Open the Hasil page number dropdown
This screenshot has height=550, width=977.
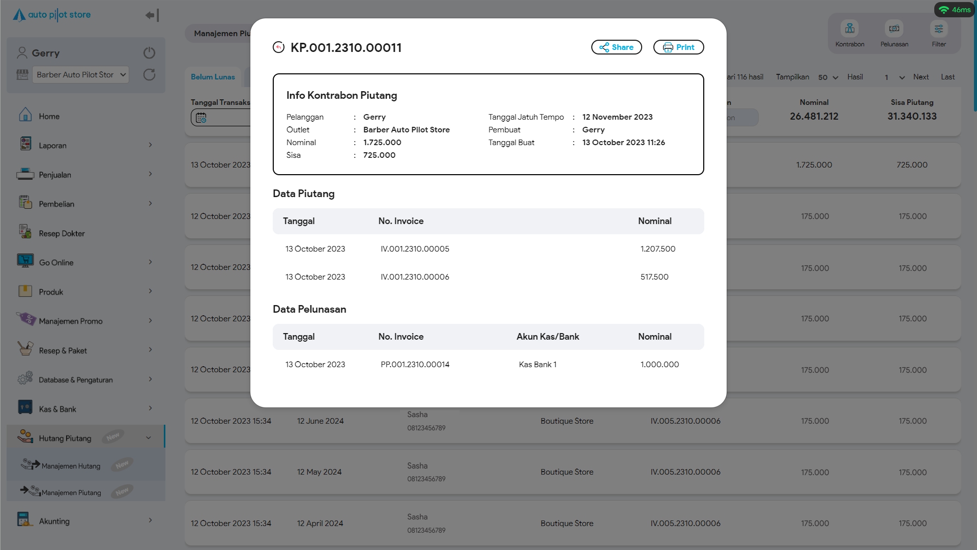[894, 77]
